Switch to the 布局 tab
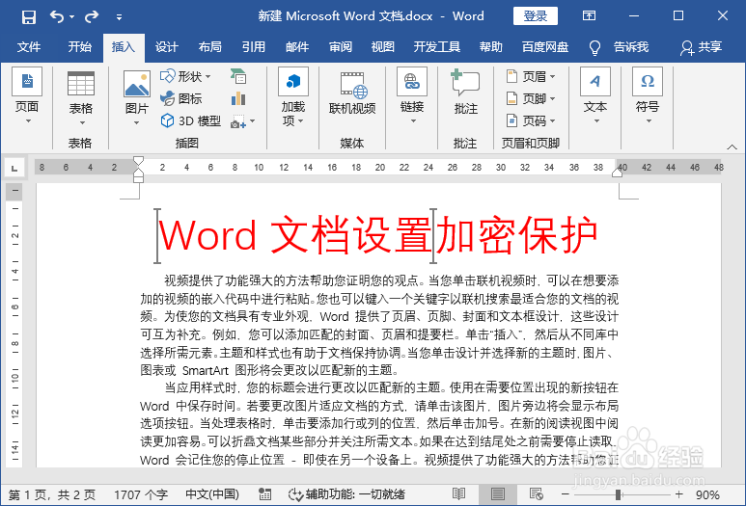 pyautogui.click(x=209, y=47)
